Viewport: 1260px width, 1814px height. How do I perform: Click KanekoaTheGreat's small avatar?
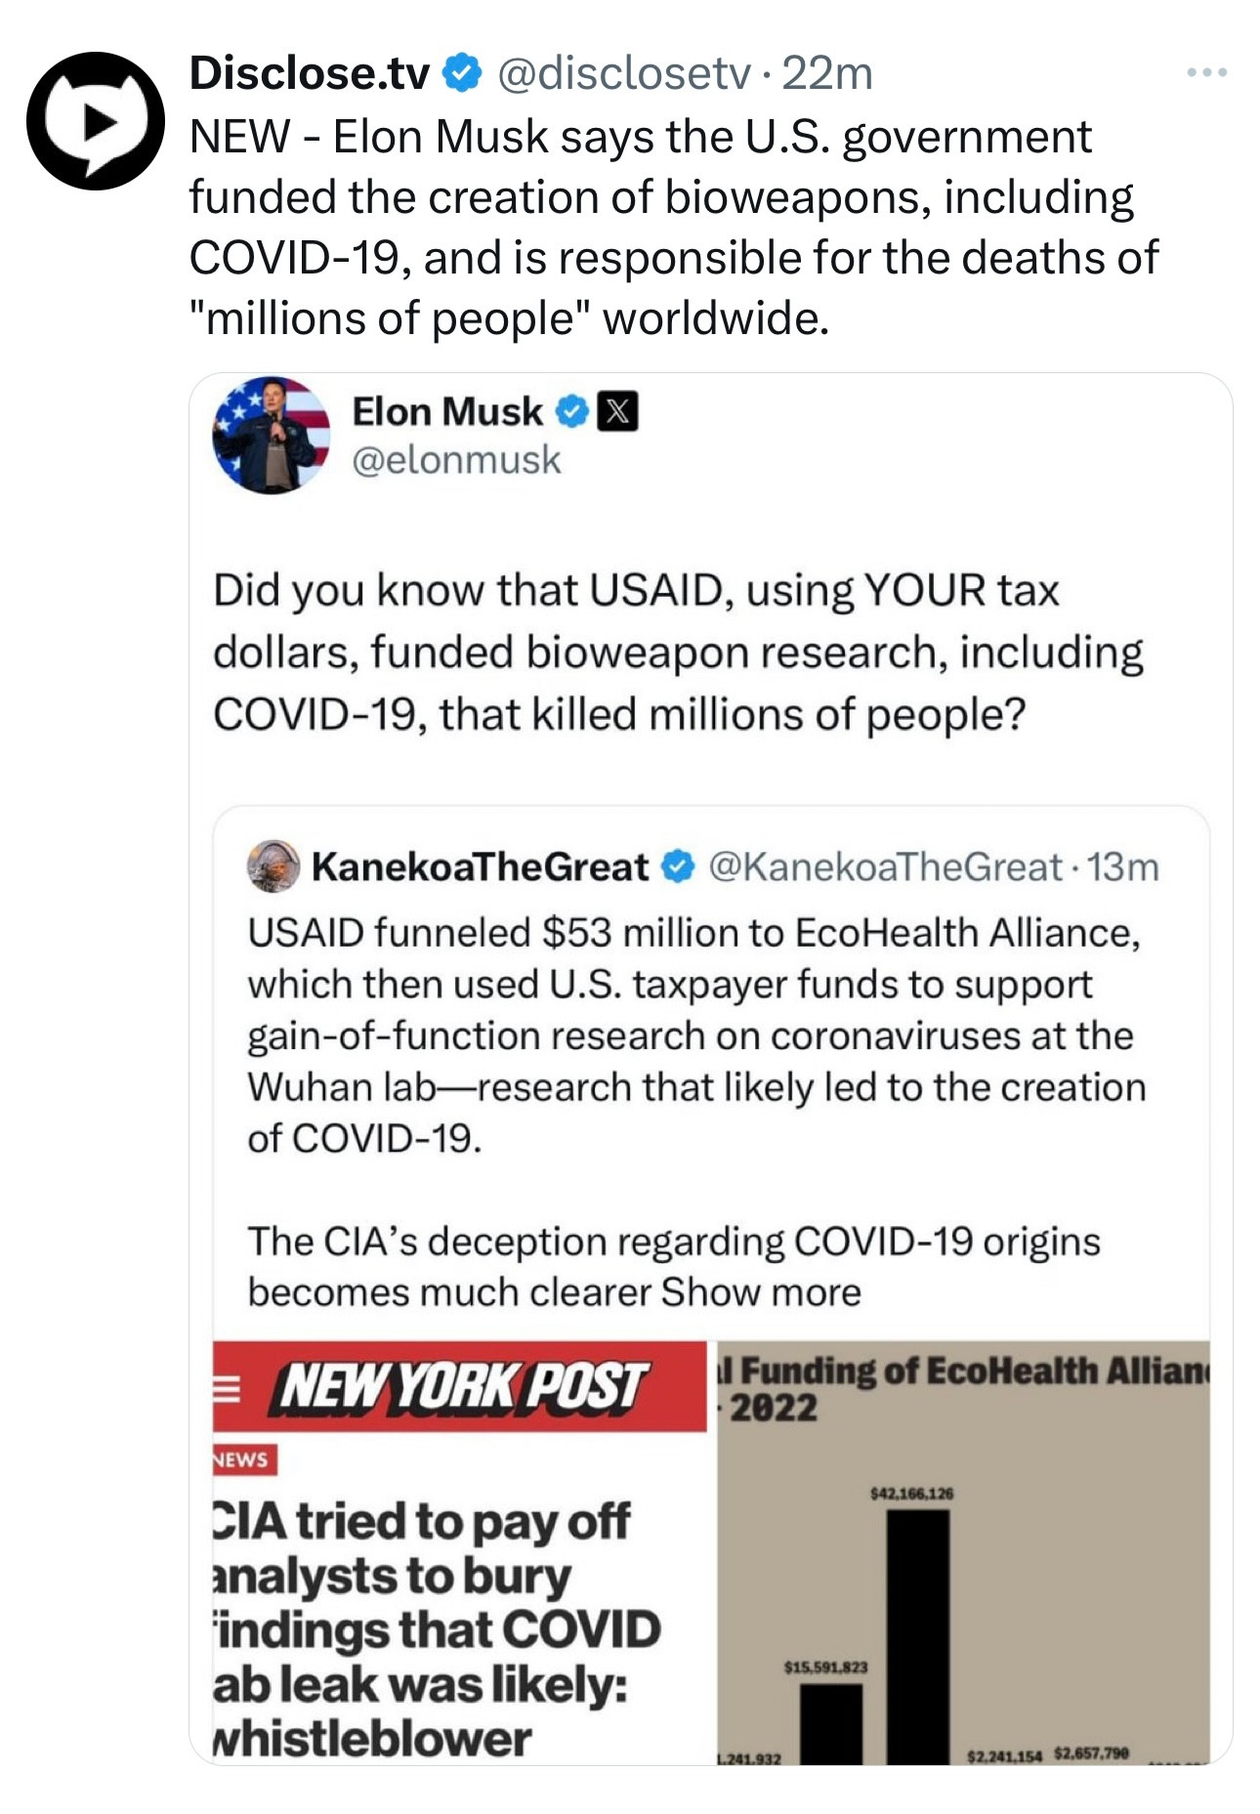[x=273, y=865]
